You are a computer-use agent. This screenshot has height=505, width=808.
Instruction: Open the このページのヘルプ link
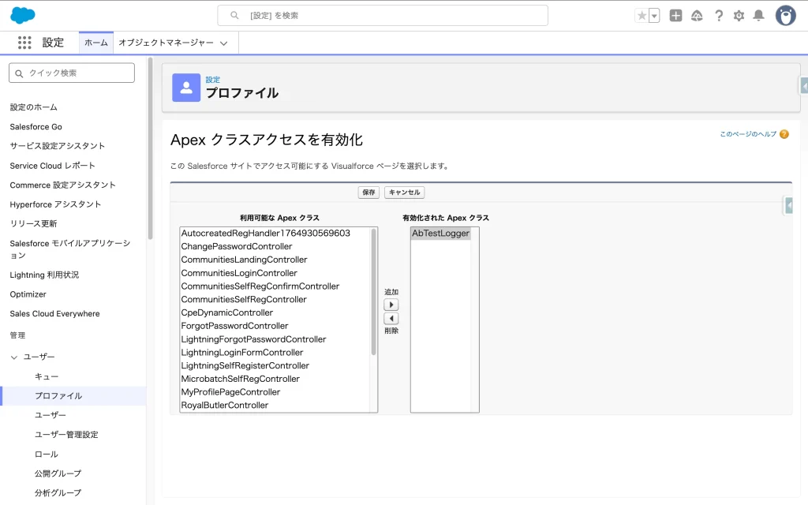747,134
